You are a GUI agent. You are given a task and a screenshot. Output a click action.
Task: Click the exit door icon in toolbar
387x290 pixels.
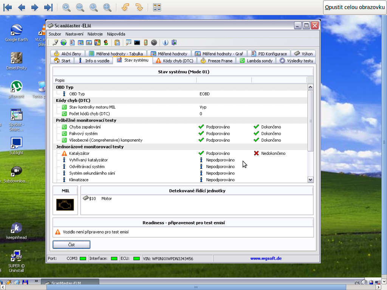pos(174,43)
